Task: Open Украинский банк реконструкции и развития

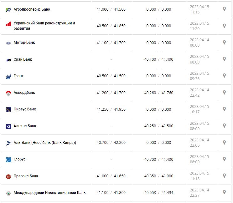Action: 44,26
